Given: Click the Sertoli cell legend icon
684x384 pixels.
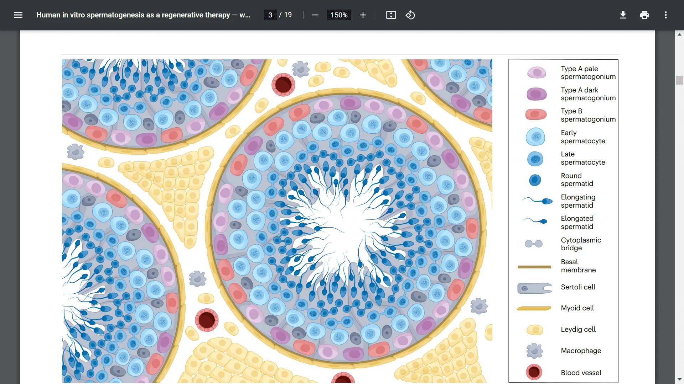Looking at the screenshot, I should tap(535, 288).
